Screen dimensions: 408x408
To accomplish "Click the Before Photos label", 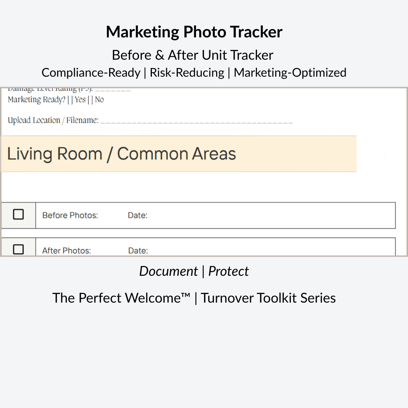I will tap(70, 215).
